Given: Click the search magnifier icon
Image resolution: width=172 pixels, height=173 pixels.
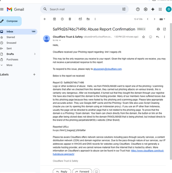Looking at the screenshot, I should [x=45, y=9].
